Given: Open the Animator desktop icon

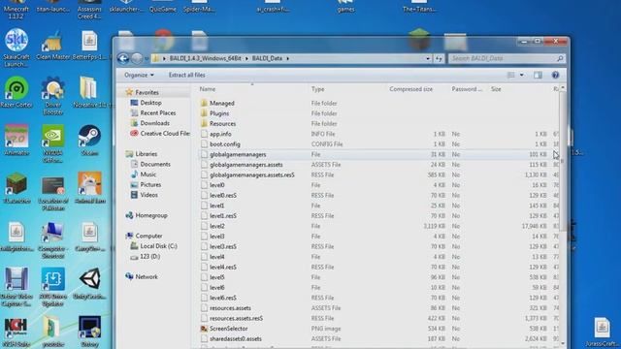Looking at the screenshot, I should point(16,141).
